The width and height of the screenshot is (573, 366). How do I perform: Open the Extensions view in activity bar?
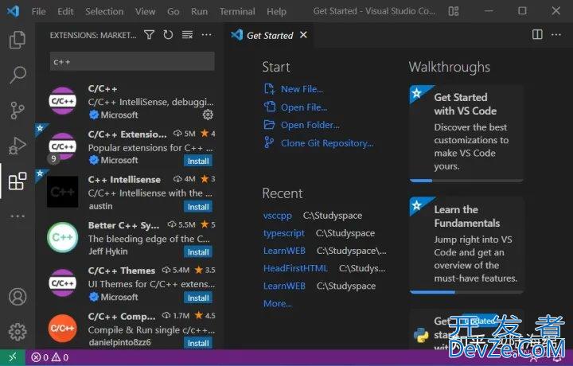[18, 181]
